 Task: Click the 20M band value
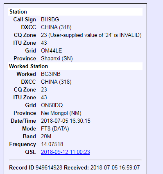(46, 136)
